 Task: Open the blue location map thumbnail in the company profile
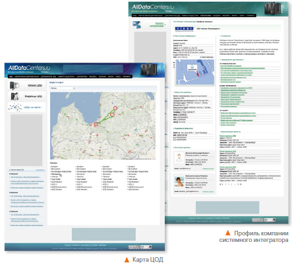point(195,73)
